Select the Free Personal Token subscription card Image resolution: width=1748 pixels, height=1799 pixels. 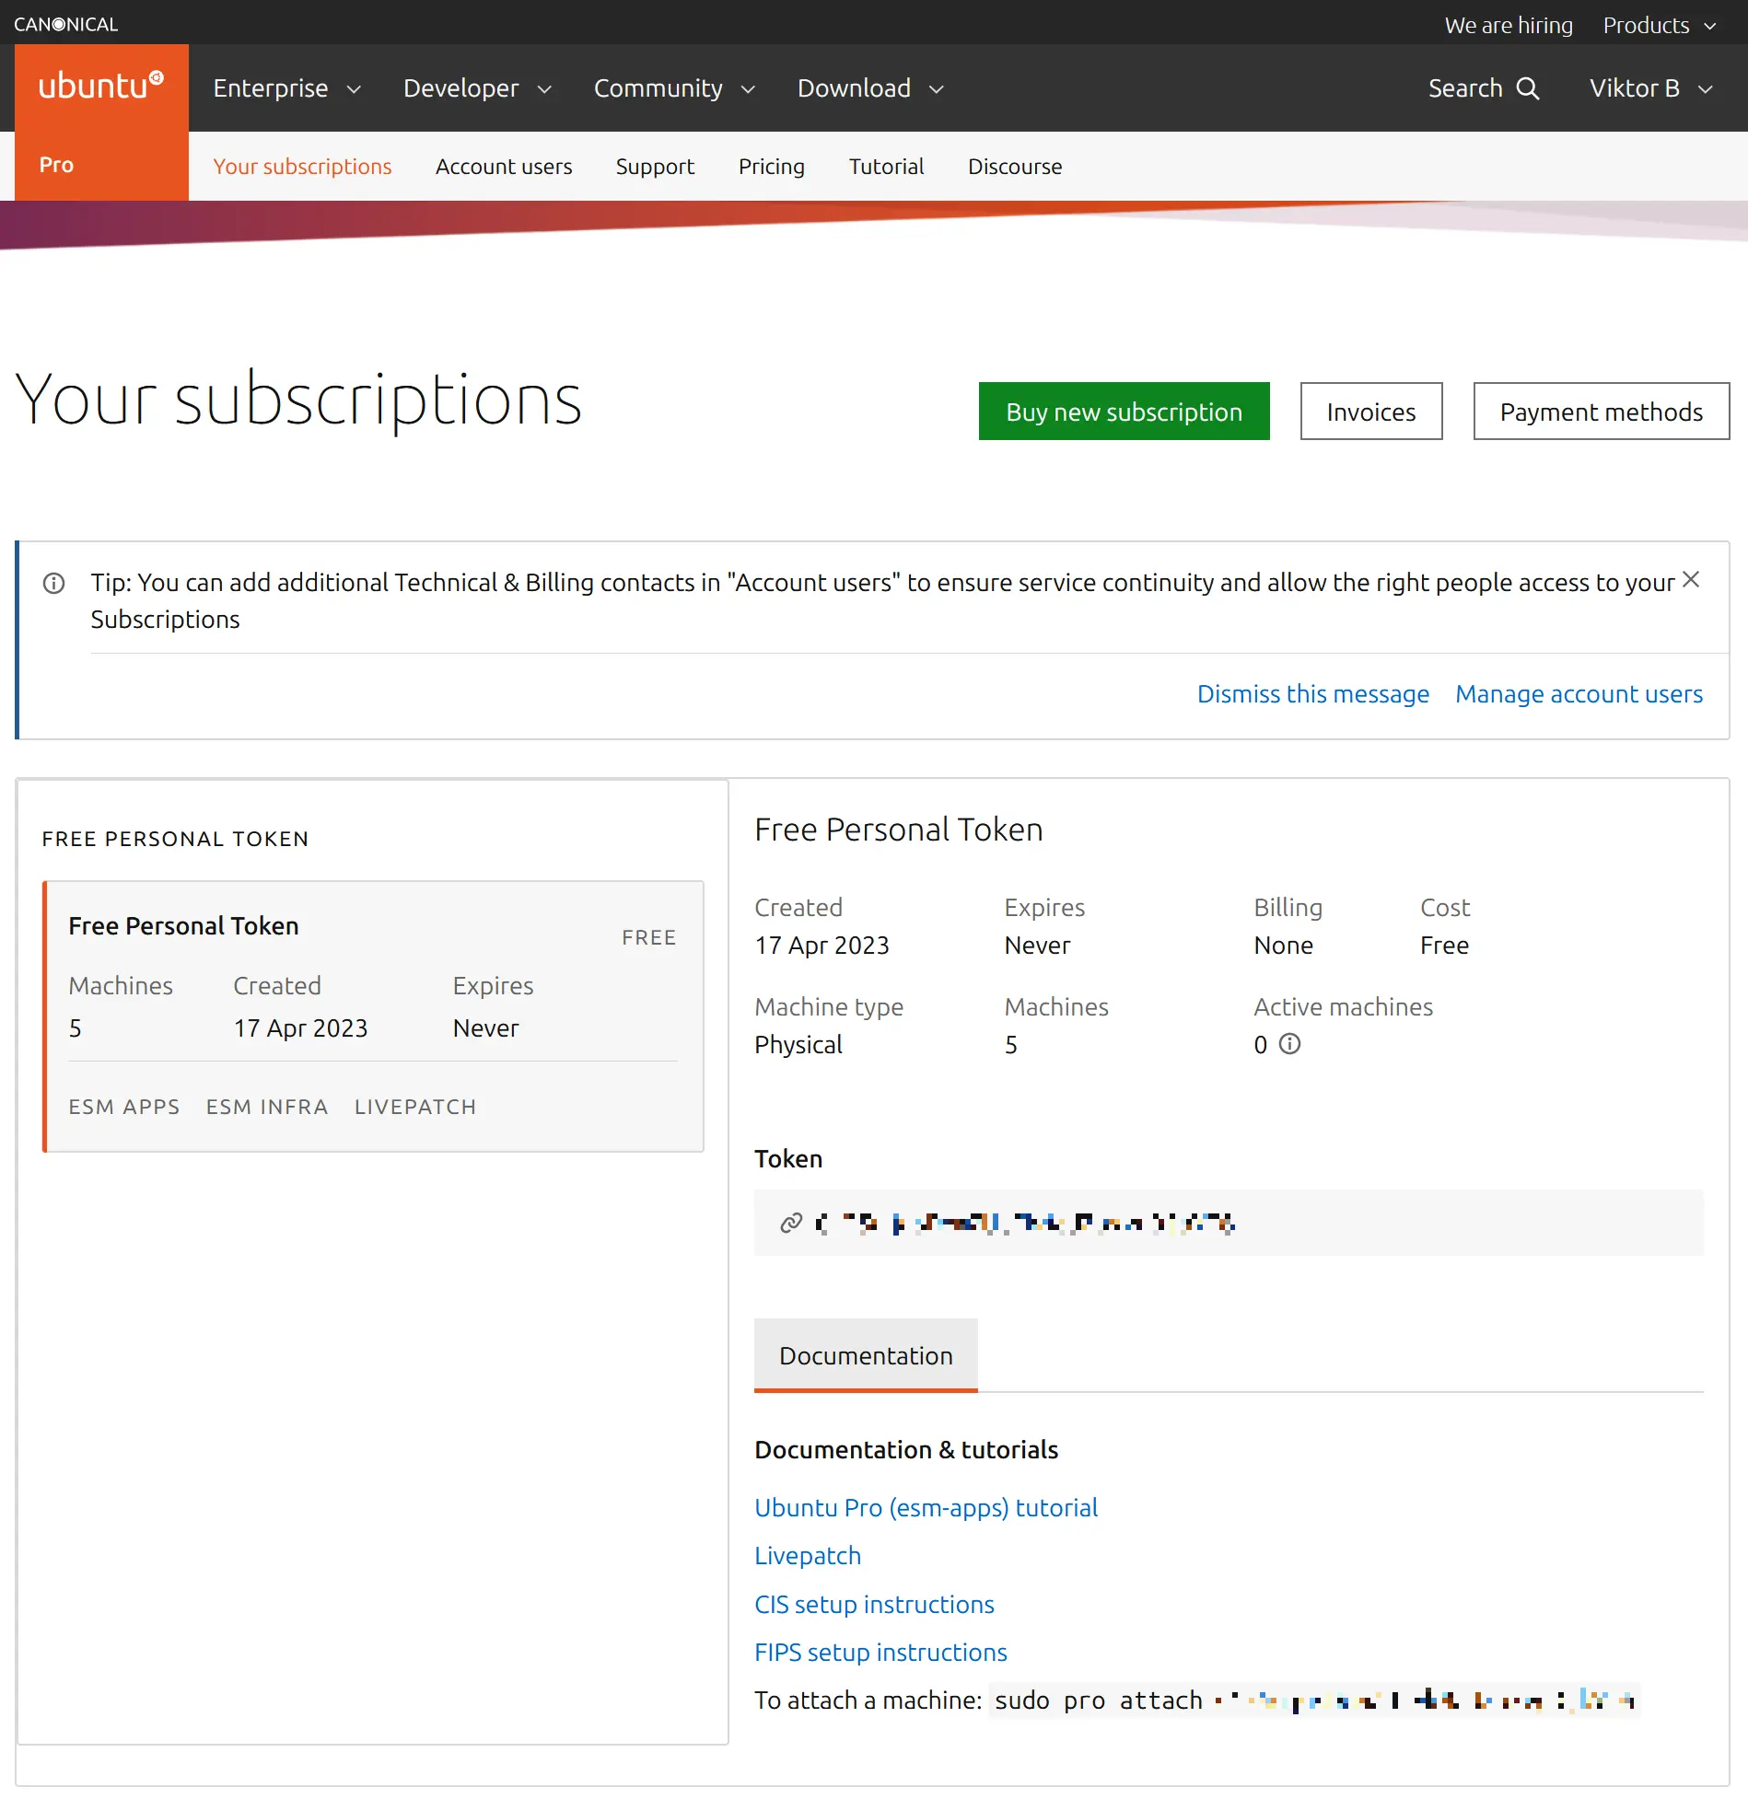373,1016
